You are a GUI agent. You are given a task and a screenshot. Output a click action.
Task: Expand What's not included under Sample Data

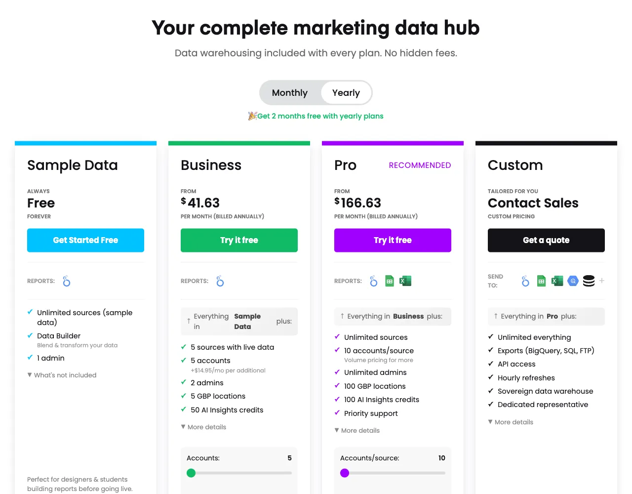click(x=62, y=375)
